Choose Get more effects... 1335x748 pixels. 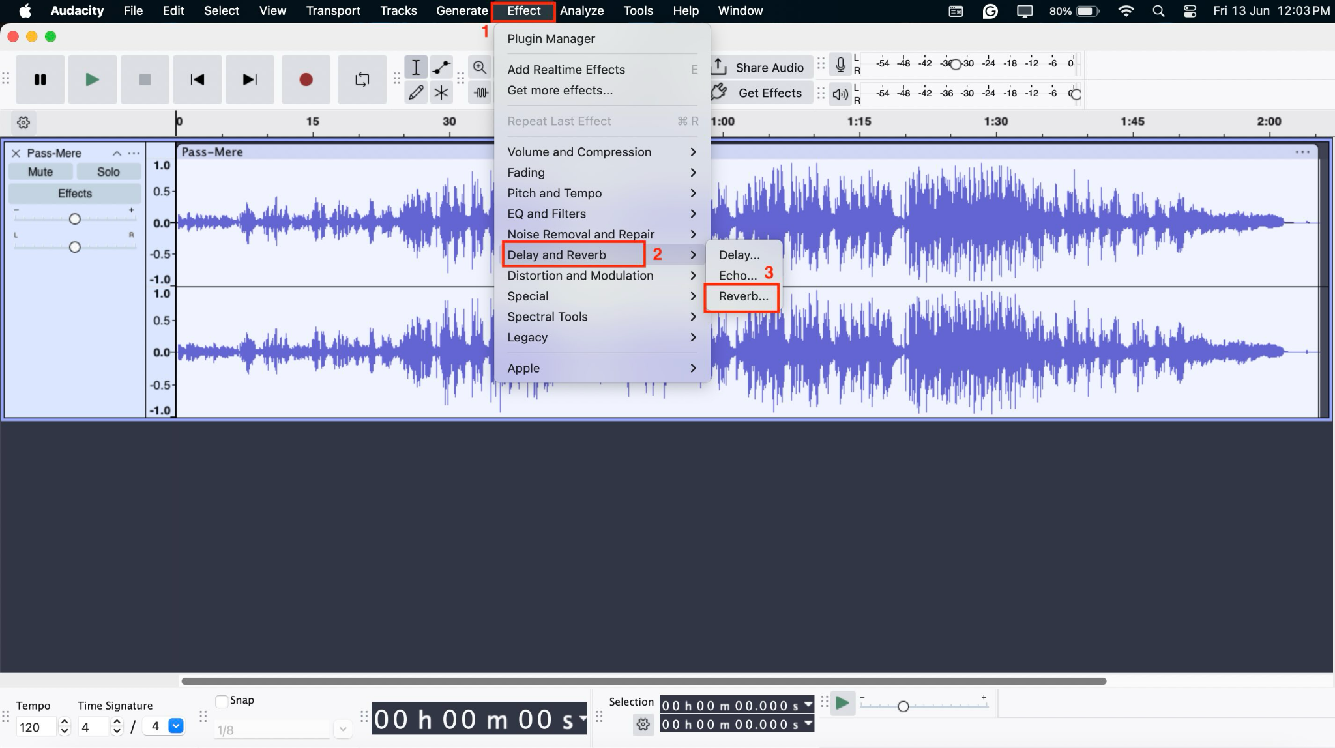(602, 90)
